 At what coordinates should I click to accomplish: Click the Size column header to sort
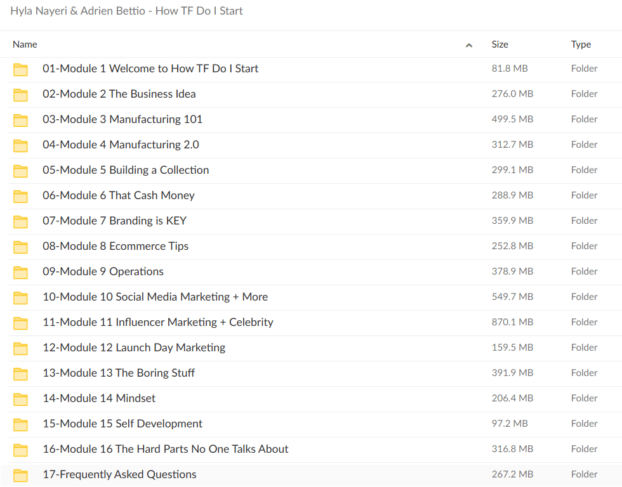[500, 44]
